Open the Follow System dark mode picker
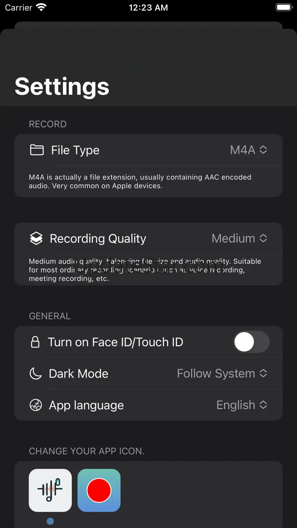The height and width of the screenshot is (528, 297). 222,373
